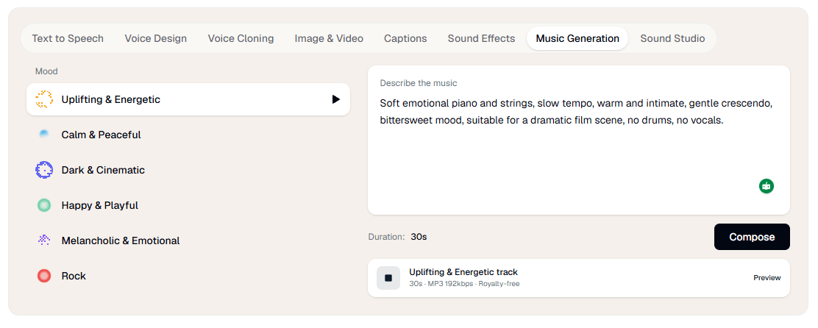Click the red Rock mood icon
This screenshot has height=328, width=818.
coord(44,276)
